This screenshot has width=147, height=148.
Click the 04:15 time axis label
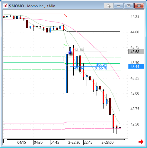click(22, 143)
